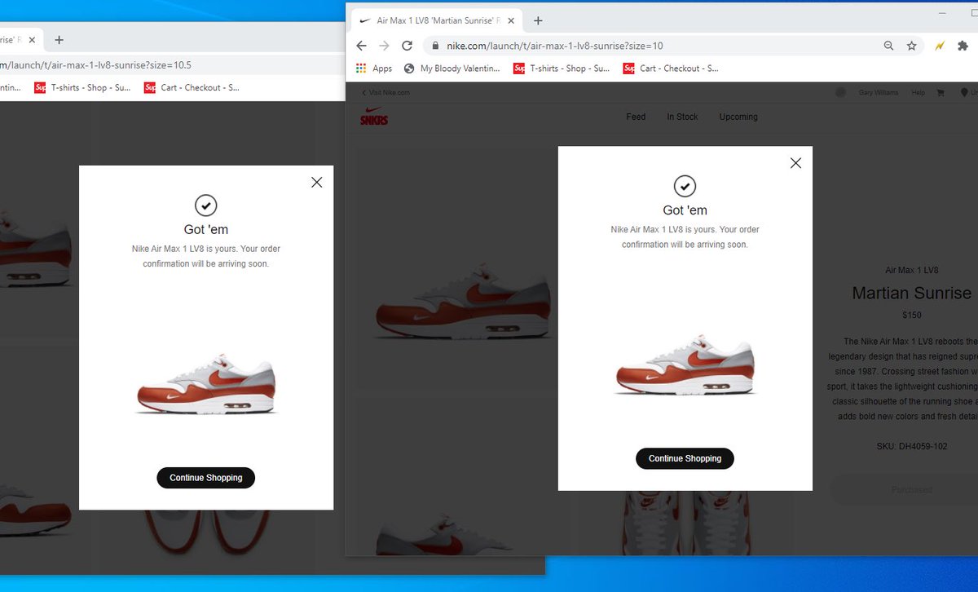Click the yellow lightning extension icon

point(939,46)
